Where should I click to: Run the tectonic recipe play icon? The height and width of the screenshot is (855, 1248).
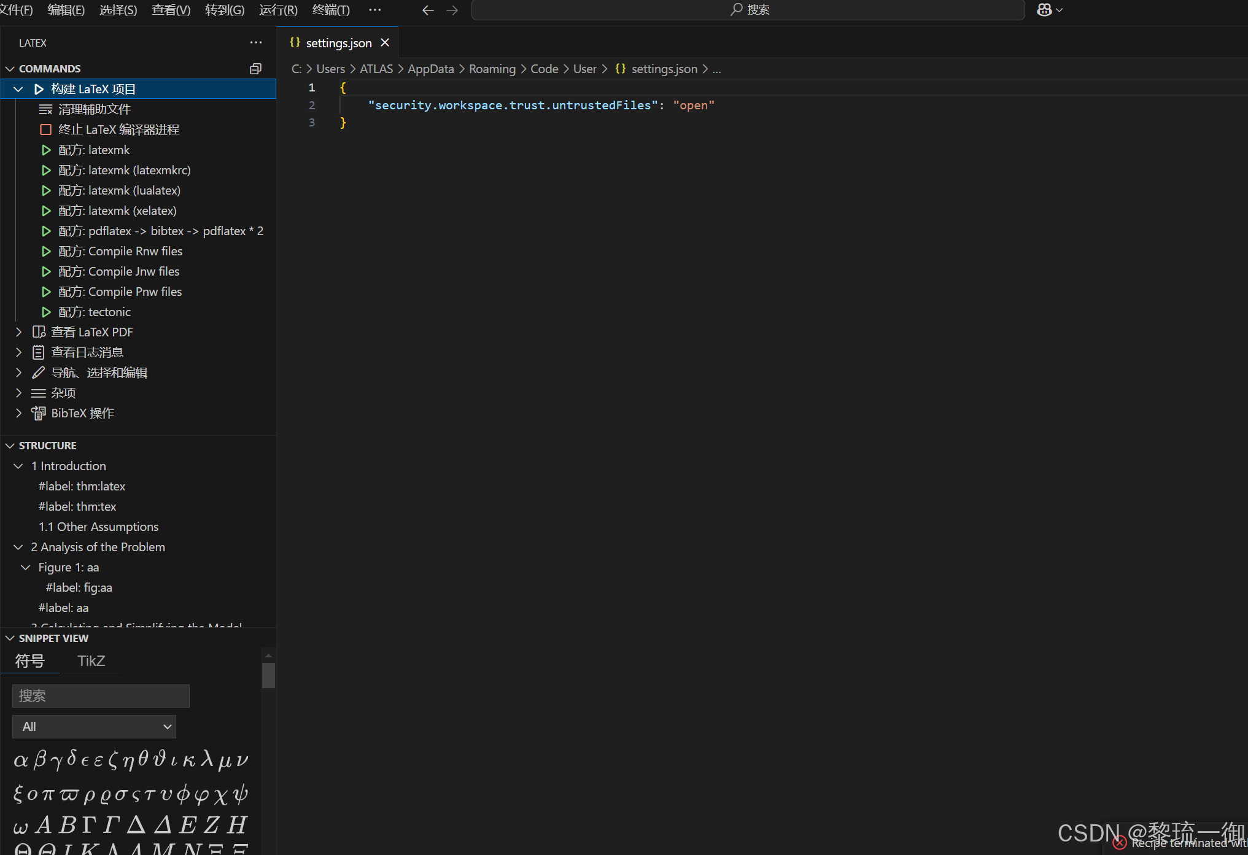[46, 312]
